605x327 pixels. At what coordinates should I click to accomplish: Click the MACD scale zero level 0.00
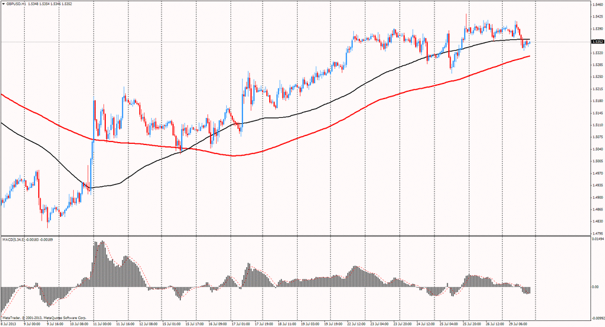click(x=595, y=287)
